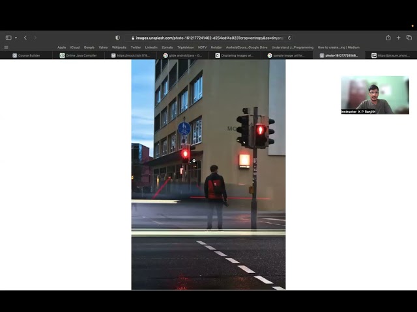Open the AndroidCours...Google Drive bookmark

click(x=246, y=47)
